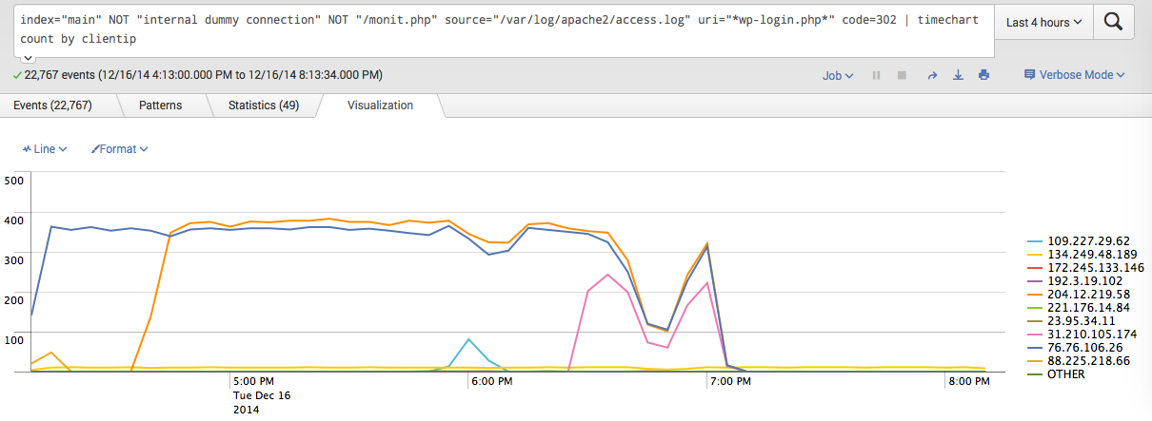Select legend entry 23.95.34.11

click(x=1072, y=321)
